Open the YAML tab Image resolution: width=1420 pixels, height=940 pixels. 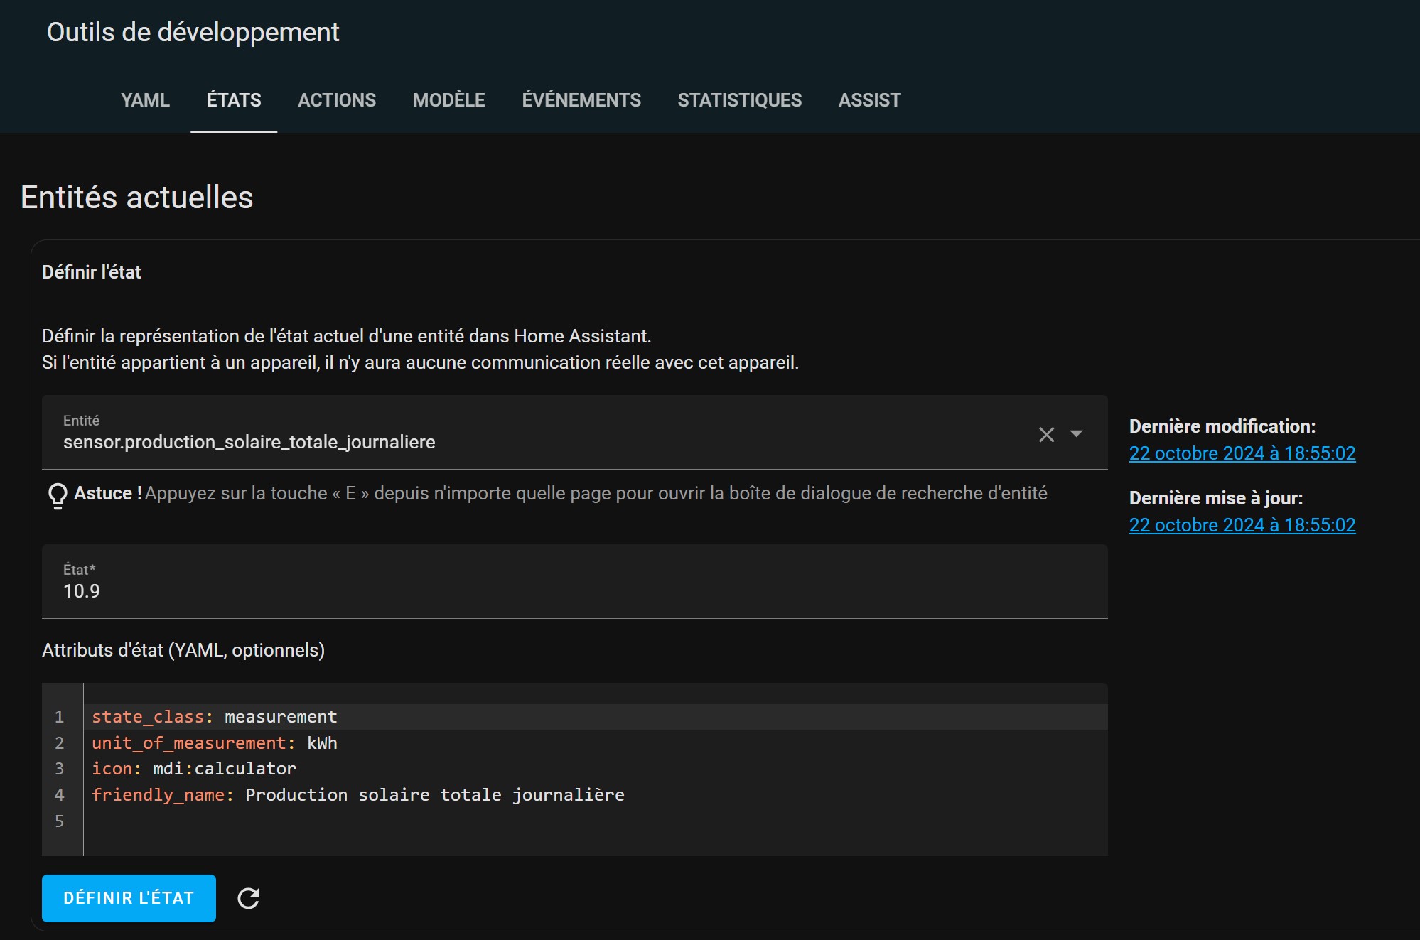coord(145,100)
